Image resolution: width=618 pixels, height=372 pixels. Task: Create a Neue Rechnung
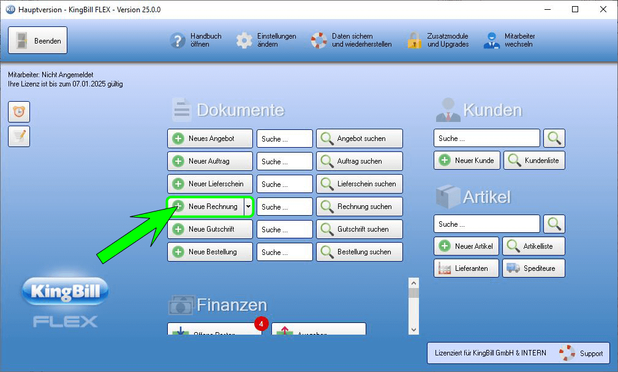pyautogui.click(x=206, y=207)
